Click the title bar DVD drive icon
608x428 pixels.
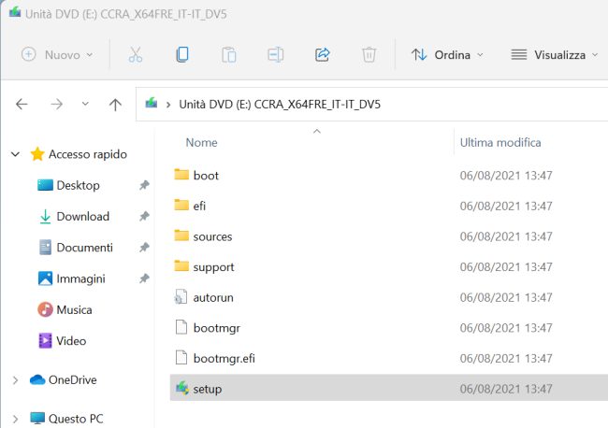pyautogui.click(x=15, y=12)
